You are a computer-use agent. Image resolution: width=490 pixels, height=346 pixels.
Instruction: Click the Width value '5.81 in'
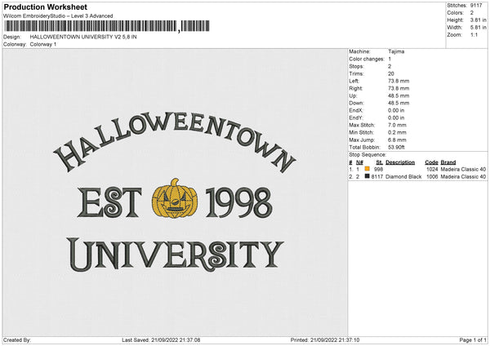tap(478, 28)
